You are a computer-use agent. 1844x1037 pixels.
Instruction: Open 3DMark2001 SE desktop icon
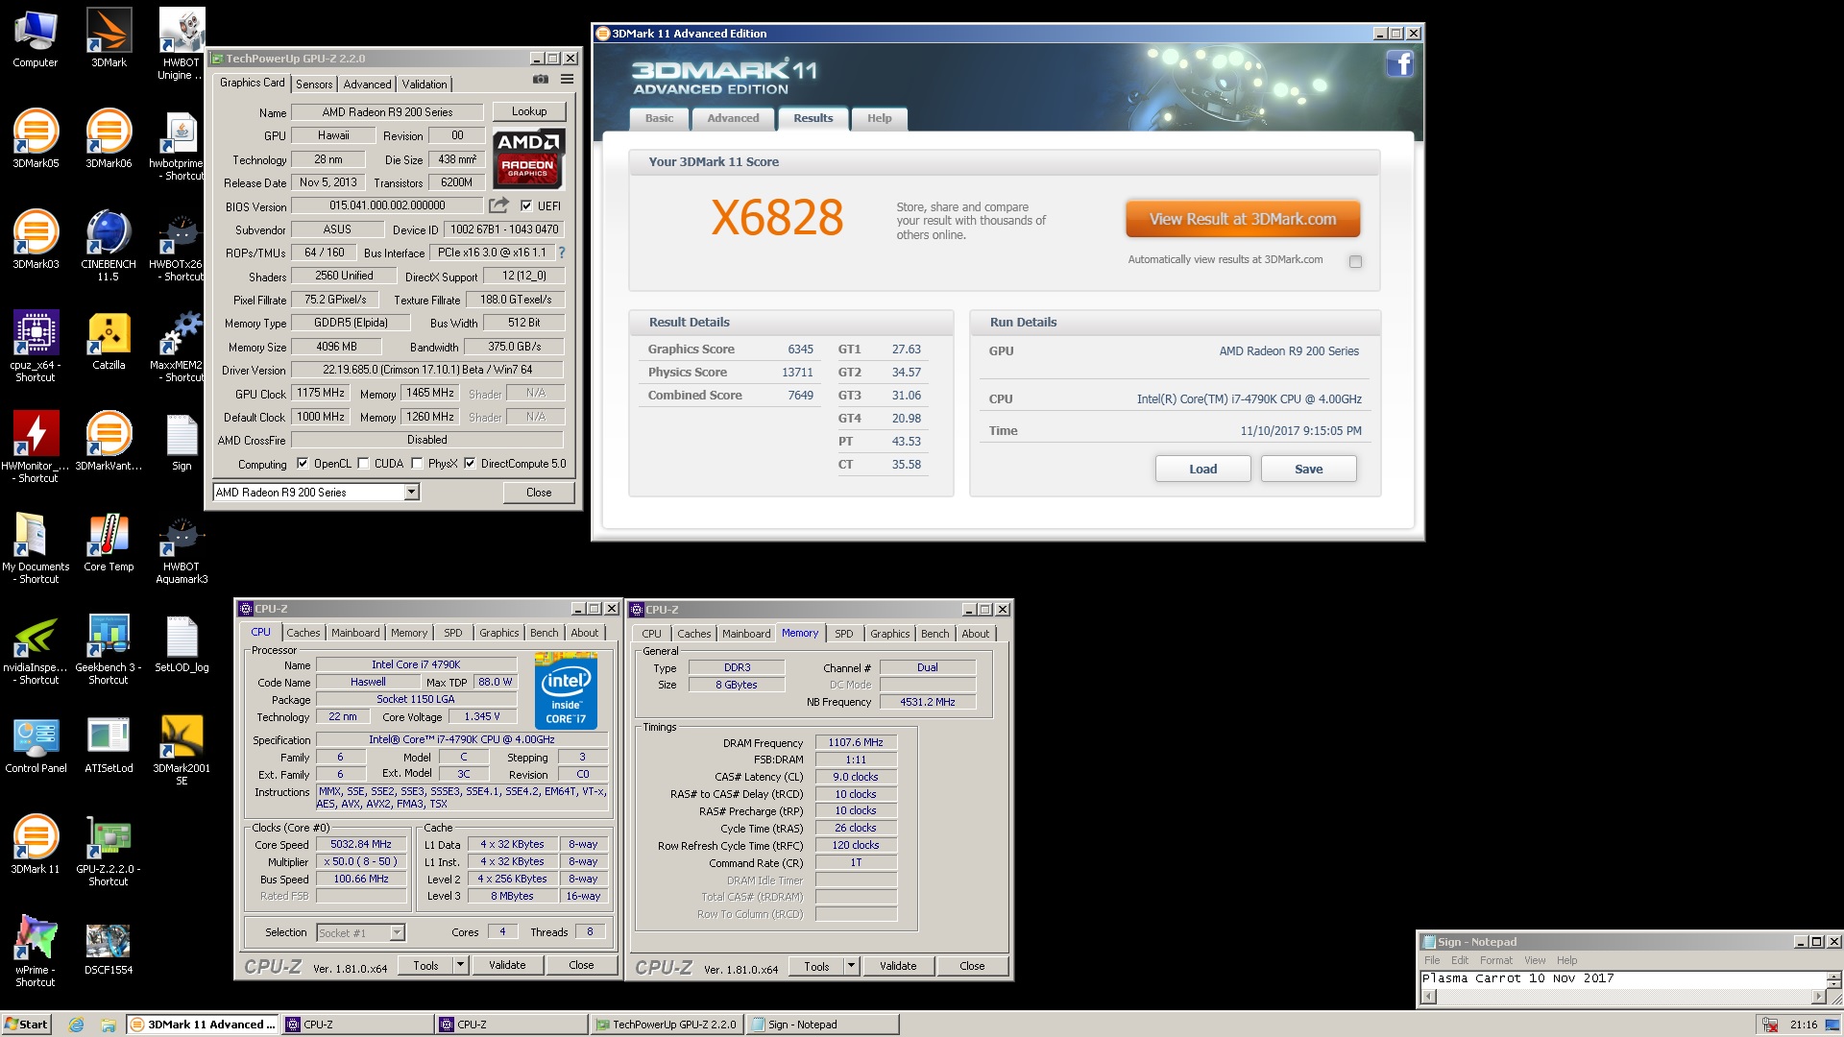click(x=182, y=750)
